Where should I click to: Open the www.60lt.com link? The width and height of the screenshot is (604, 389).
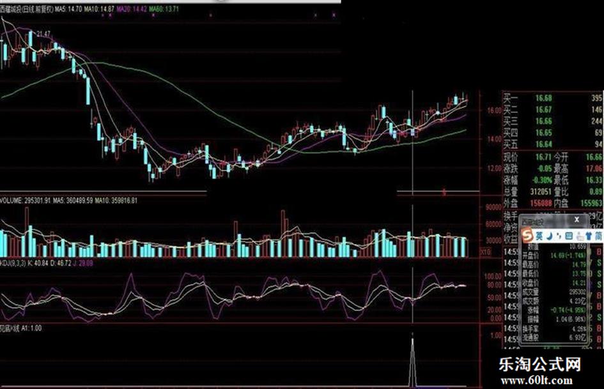coord(536,381)
